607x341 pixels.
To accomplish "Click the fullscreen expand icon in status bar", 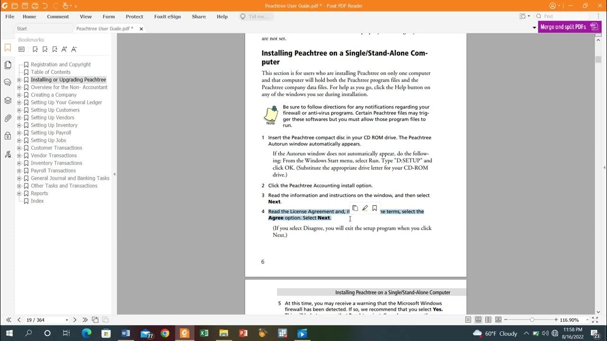I will [595, 320].
